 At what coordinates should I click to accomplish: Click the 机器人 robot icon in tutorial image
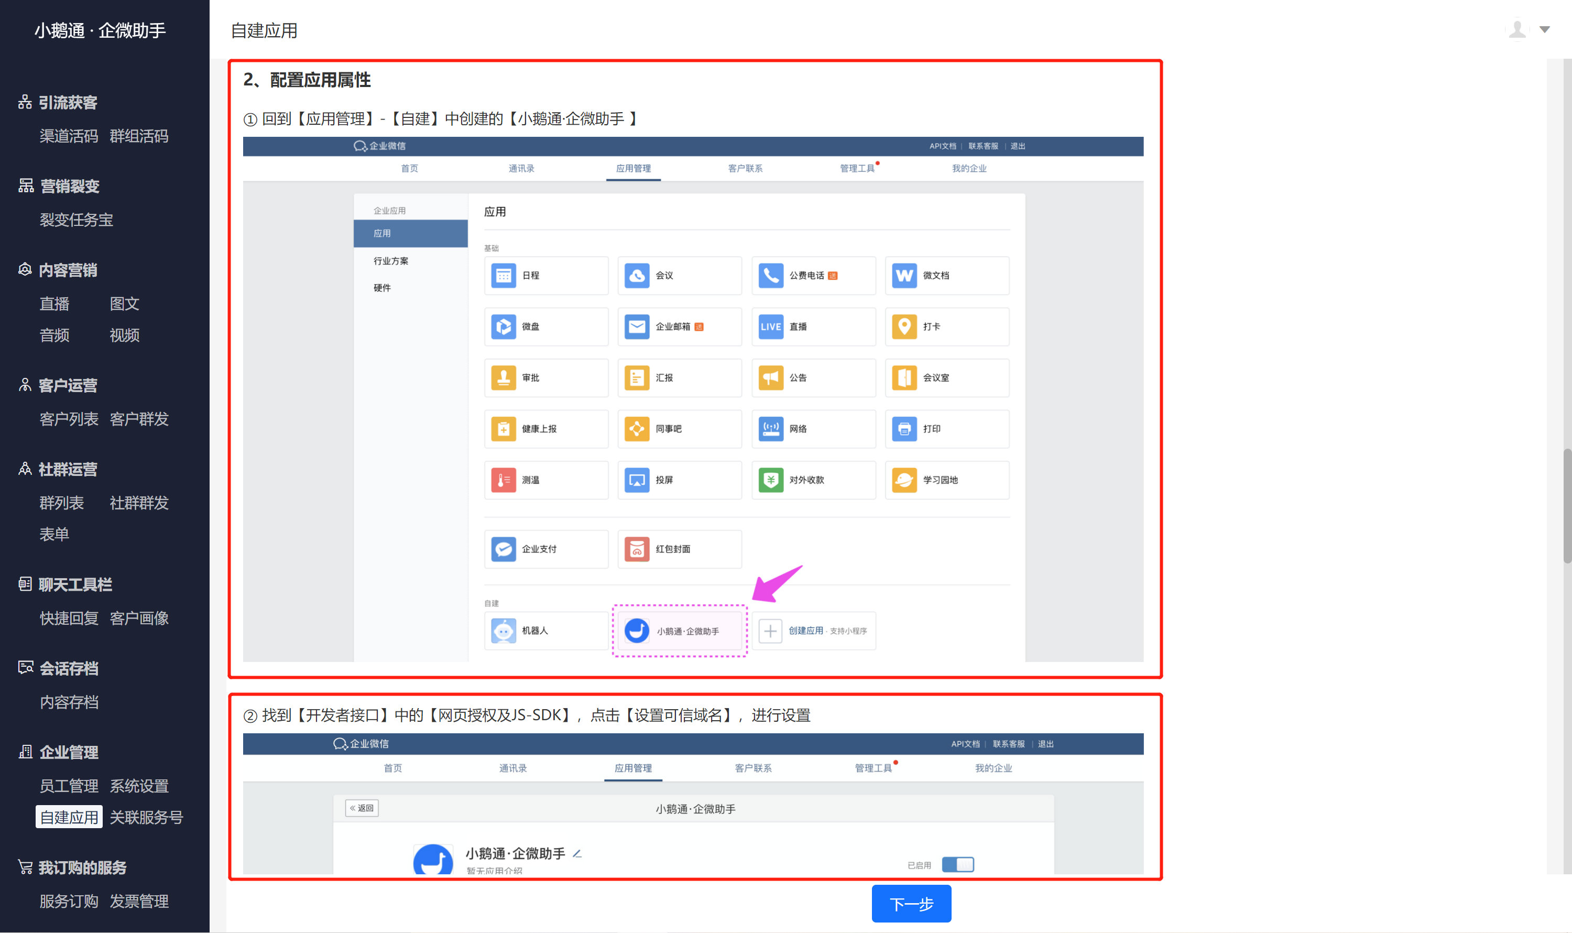point(504,631)
